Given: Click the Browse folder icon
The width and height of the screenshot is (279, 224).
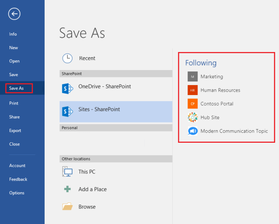Looking at the screenshot, I should click(x=67, y=206).
